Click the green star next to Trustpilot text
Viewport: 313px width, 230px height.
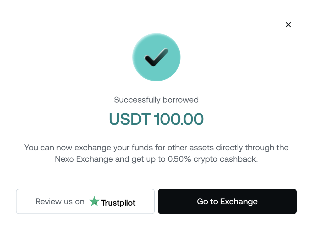tap(94, 201)
